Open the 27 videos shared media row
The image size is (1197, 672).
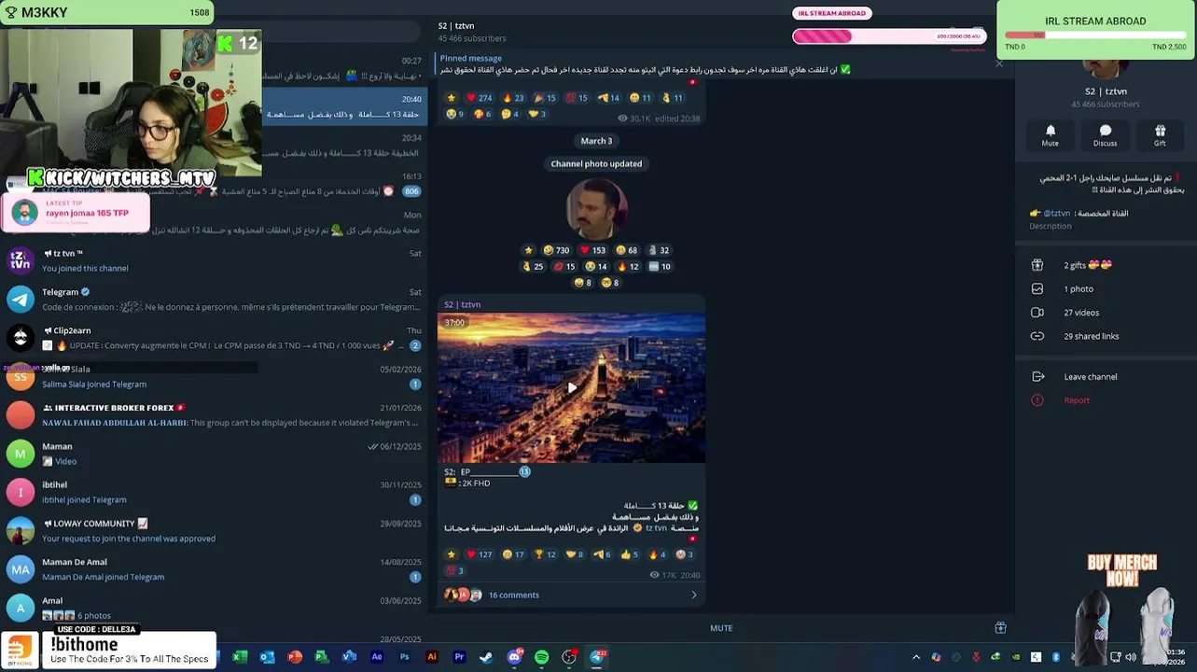(1106, 313)
